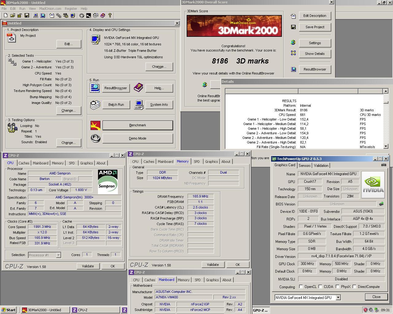The width and height of the screenshot is (393, 314).
Task: Click the 3DMark2000 taskbar button
Action: (x=45, y=310)
